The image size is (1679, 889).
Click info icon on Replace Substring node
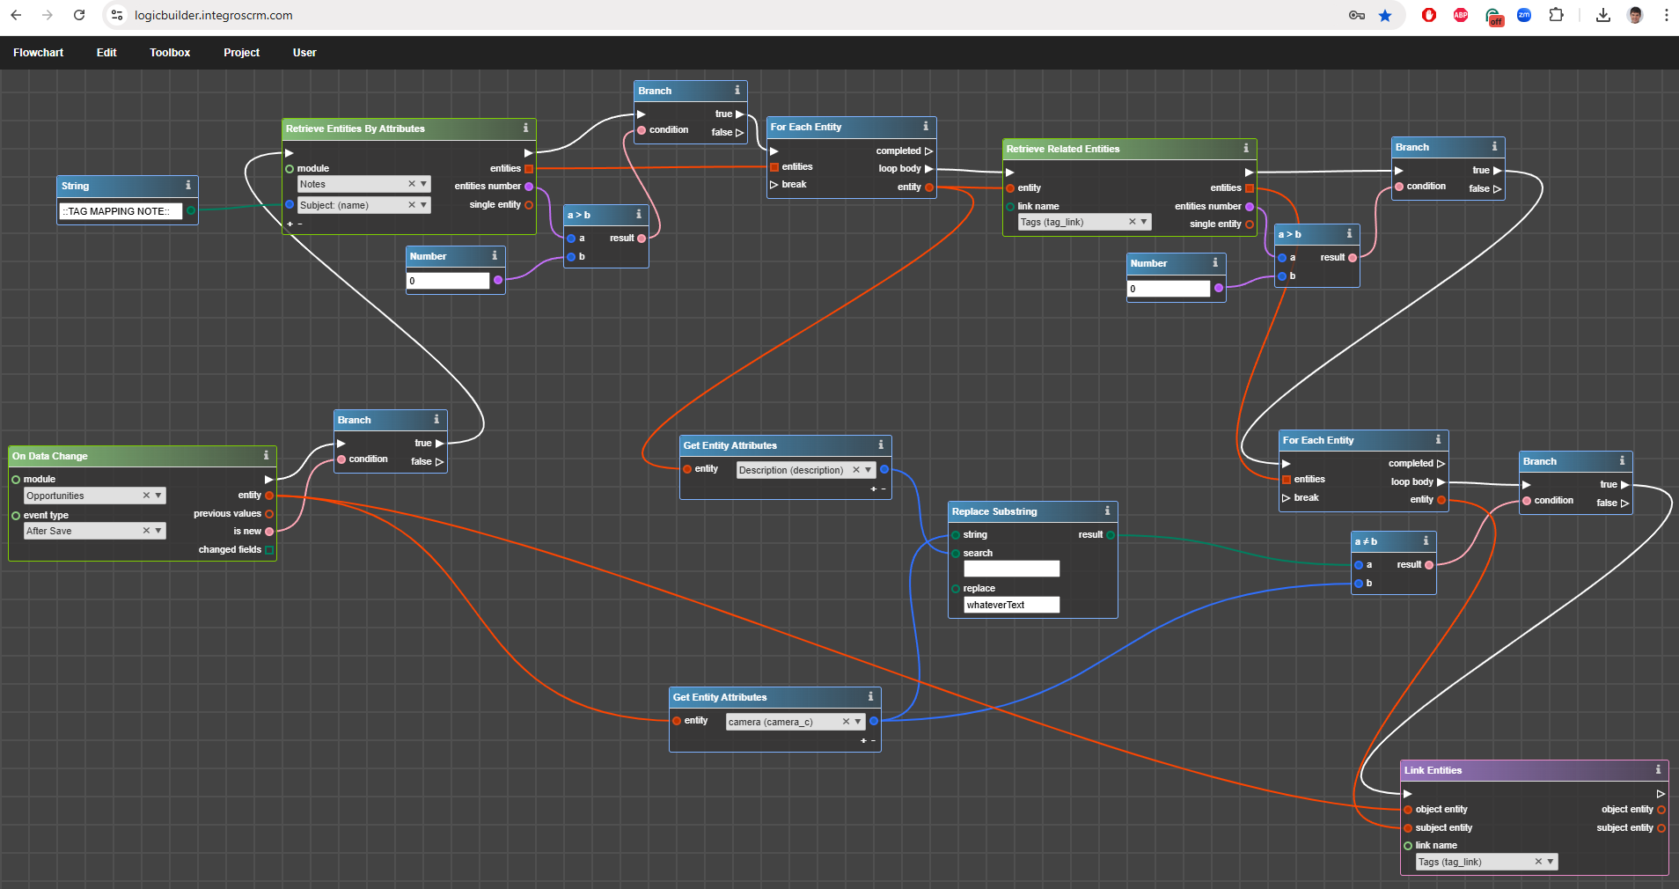pos(1107,511)
